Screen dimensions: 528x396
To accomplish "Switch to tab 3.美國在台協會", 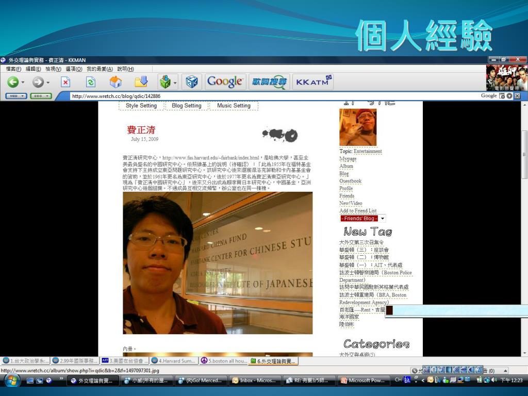I will [x=125, y=361].
